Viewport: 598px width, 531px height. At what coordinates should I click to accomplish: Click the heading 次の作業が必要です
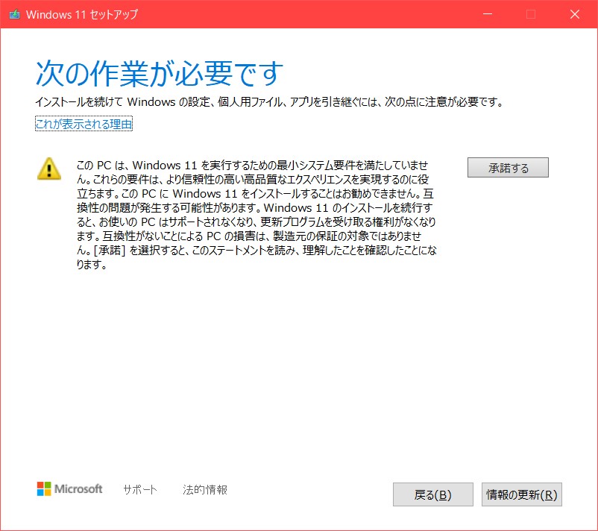coord(160,73)
